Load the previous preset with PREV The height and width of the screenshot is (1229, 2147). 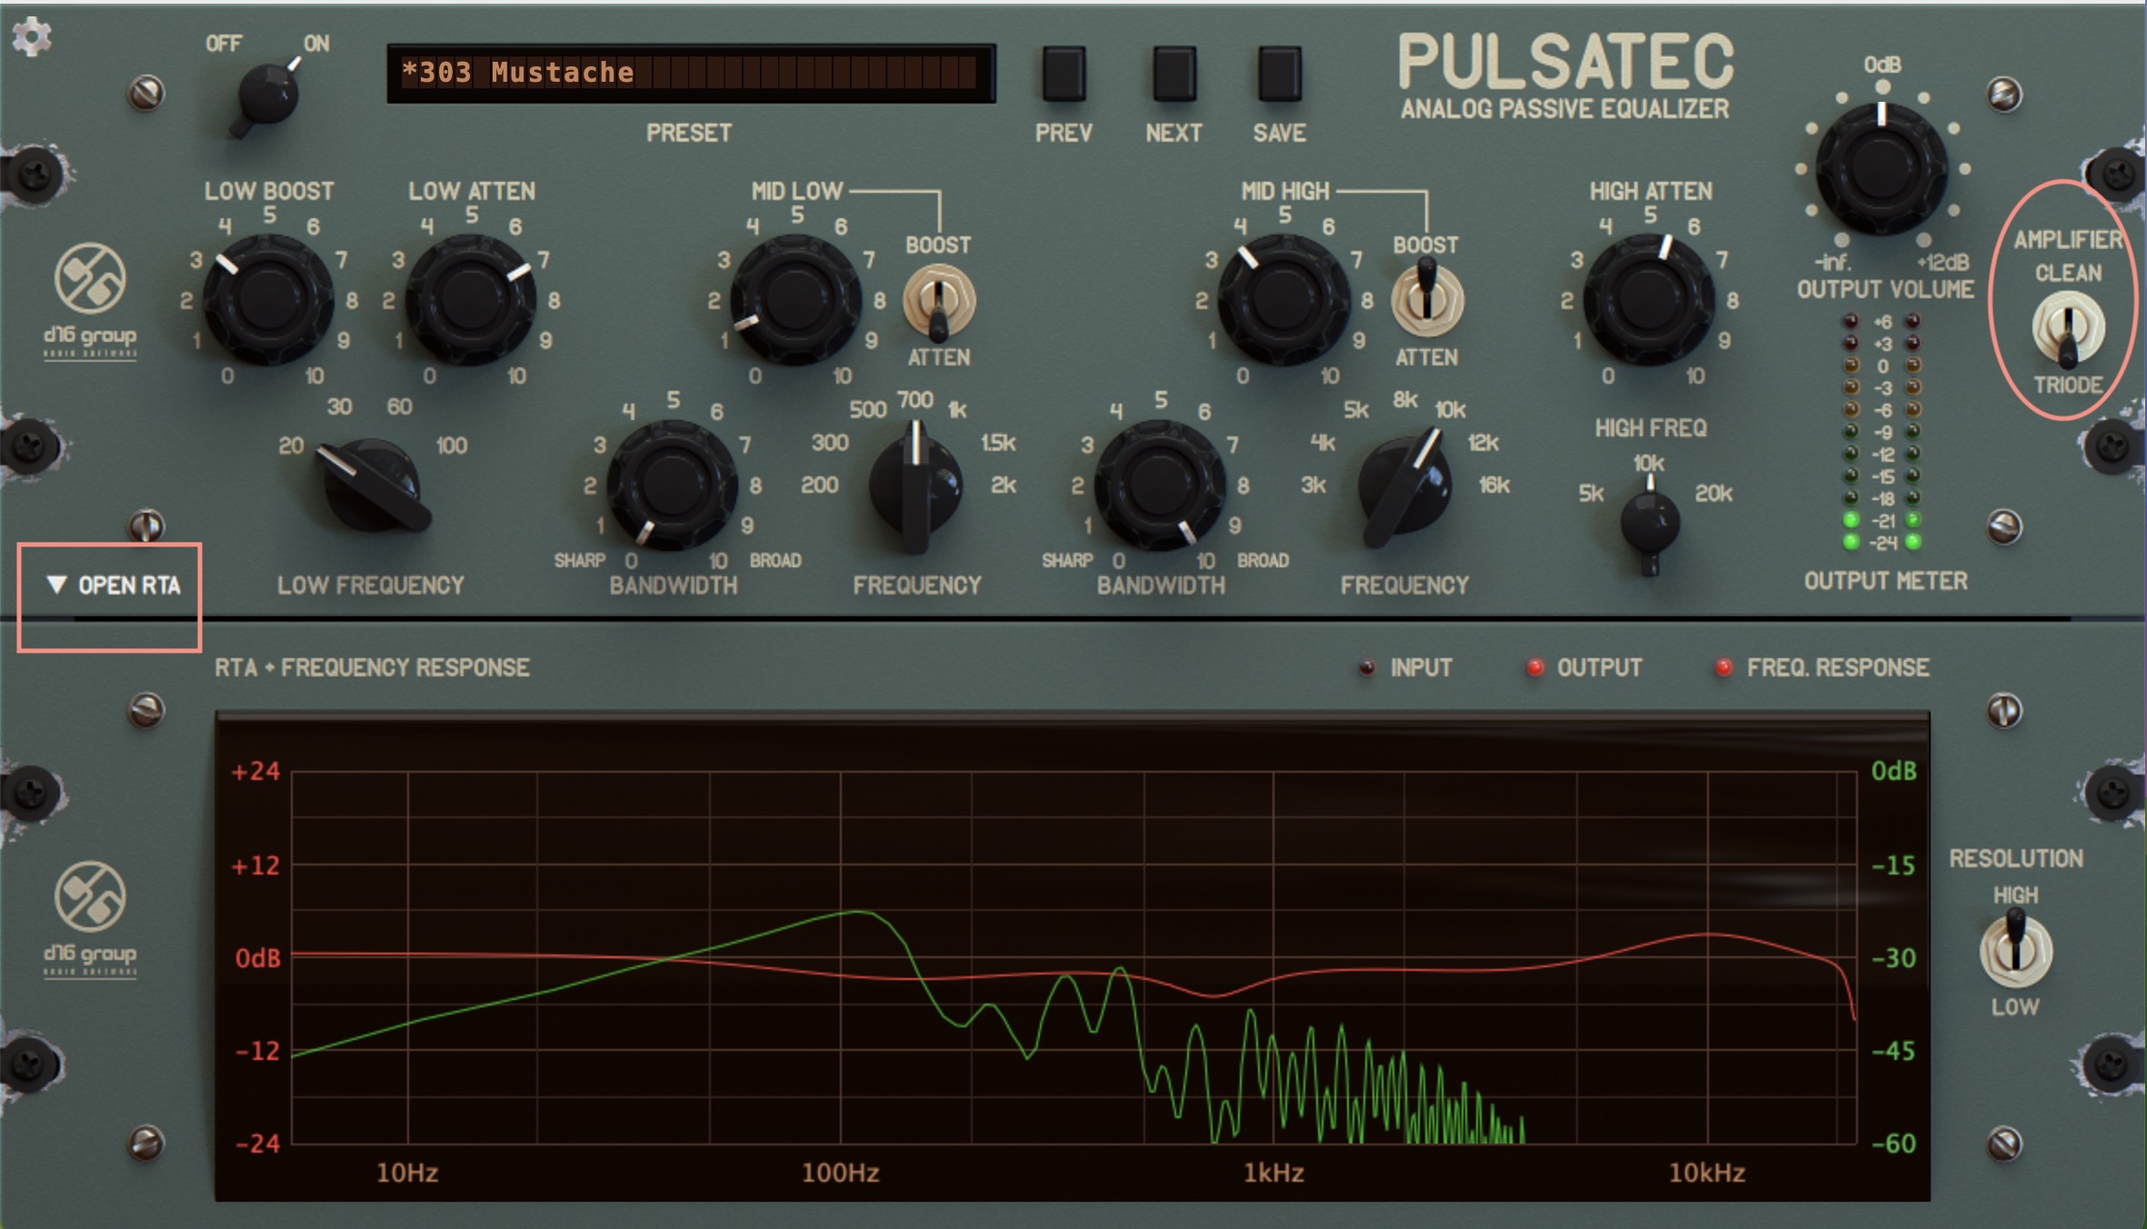[1063, 74]
